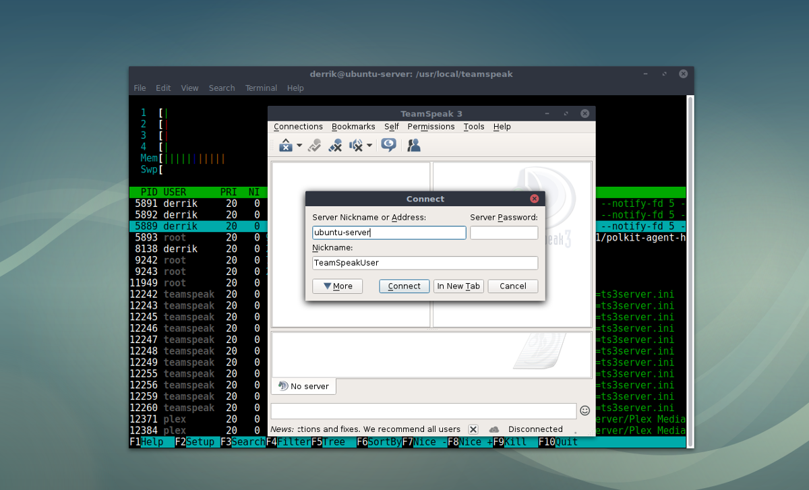Cancel the Connect dialog
Viewport: 809px width, 490px height.
click(513, 286)
